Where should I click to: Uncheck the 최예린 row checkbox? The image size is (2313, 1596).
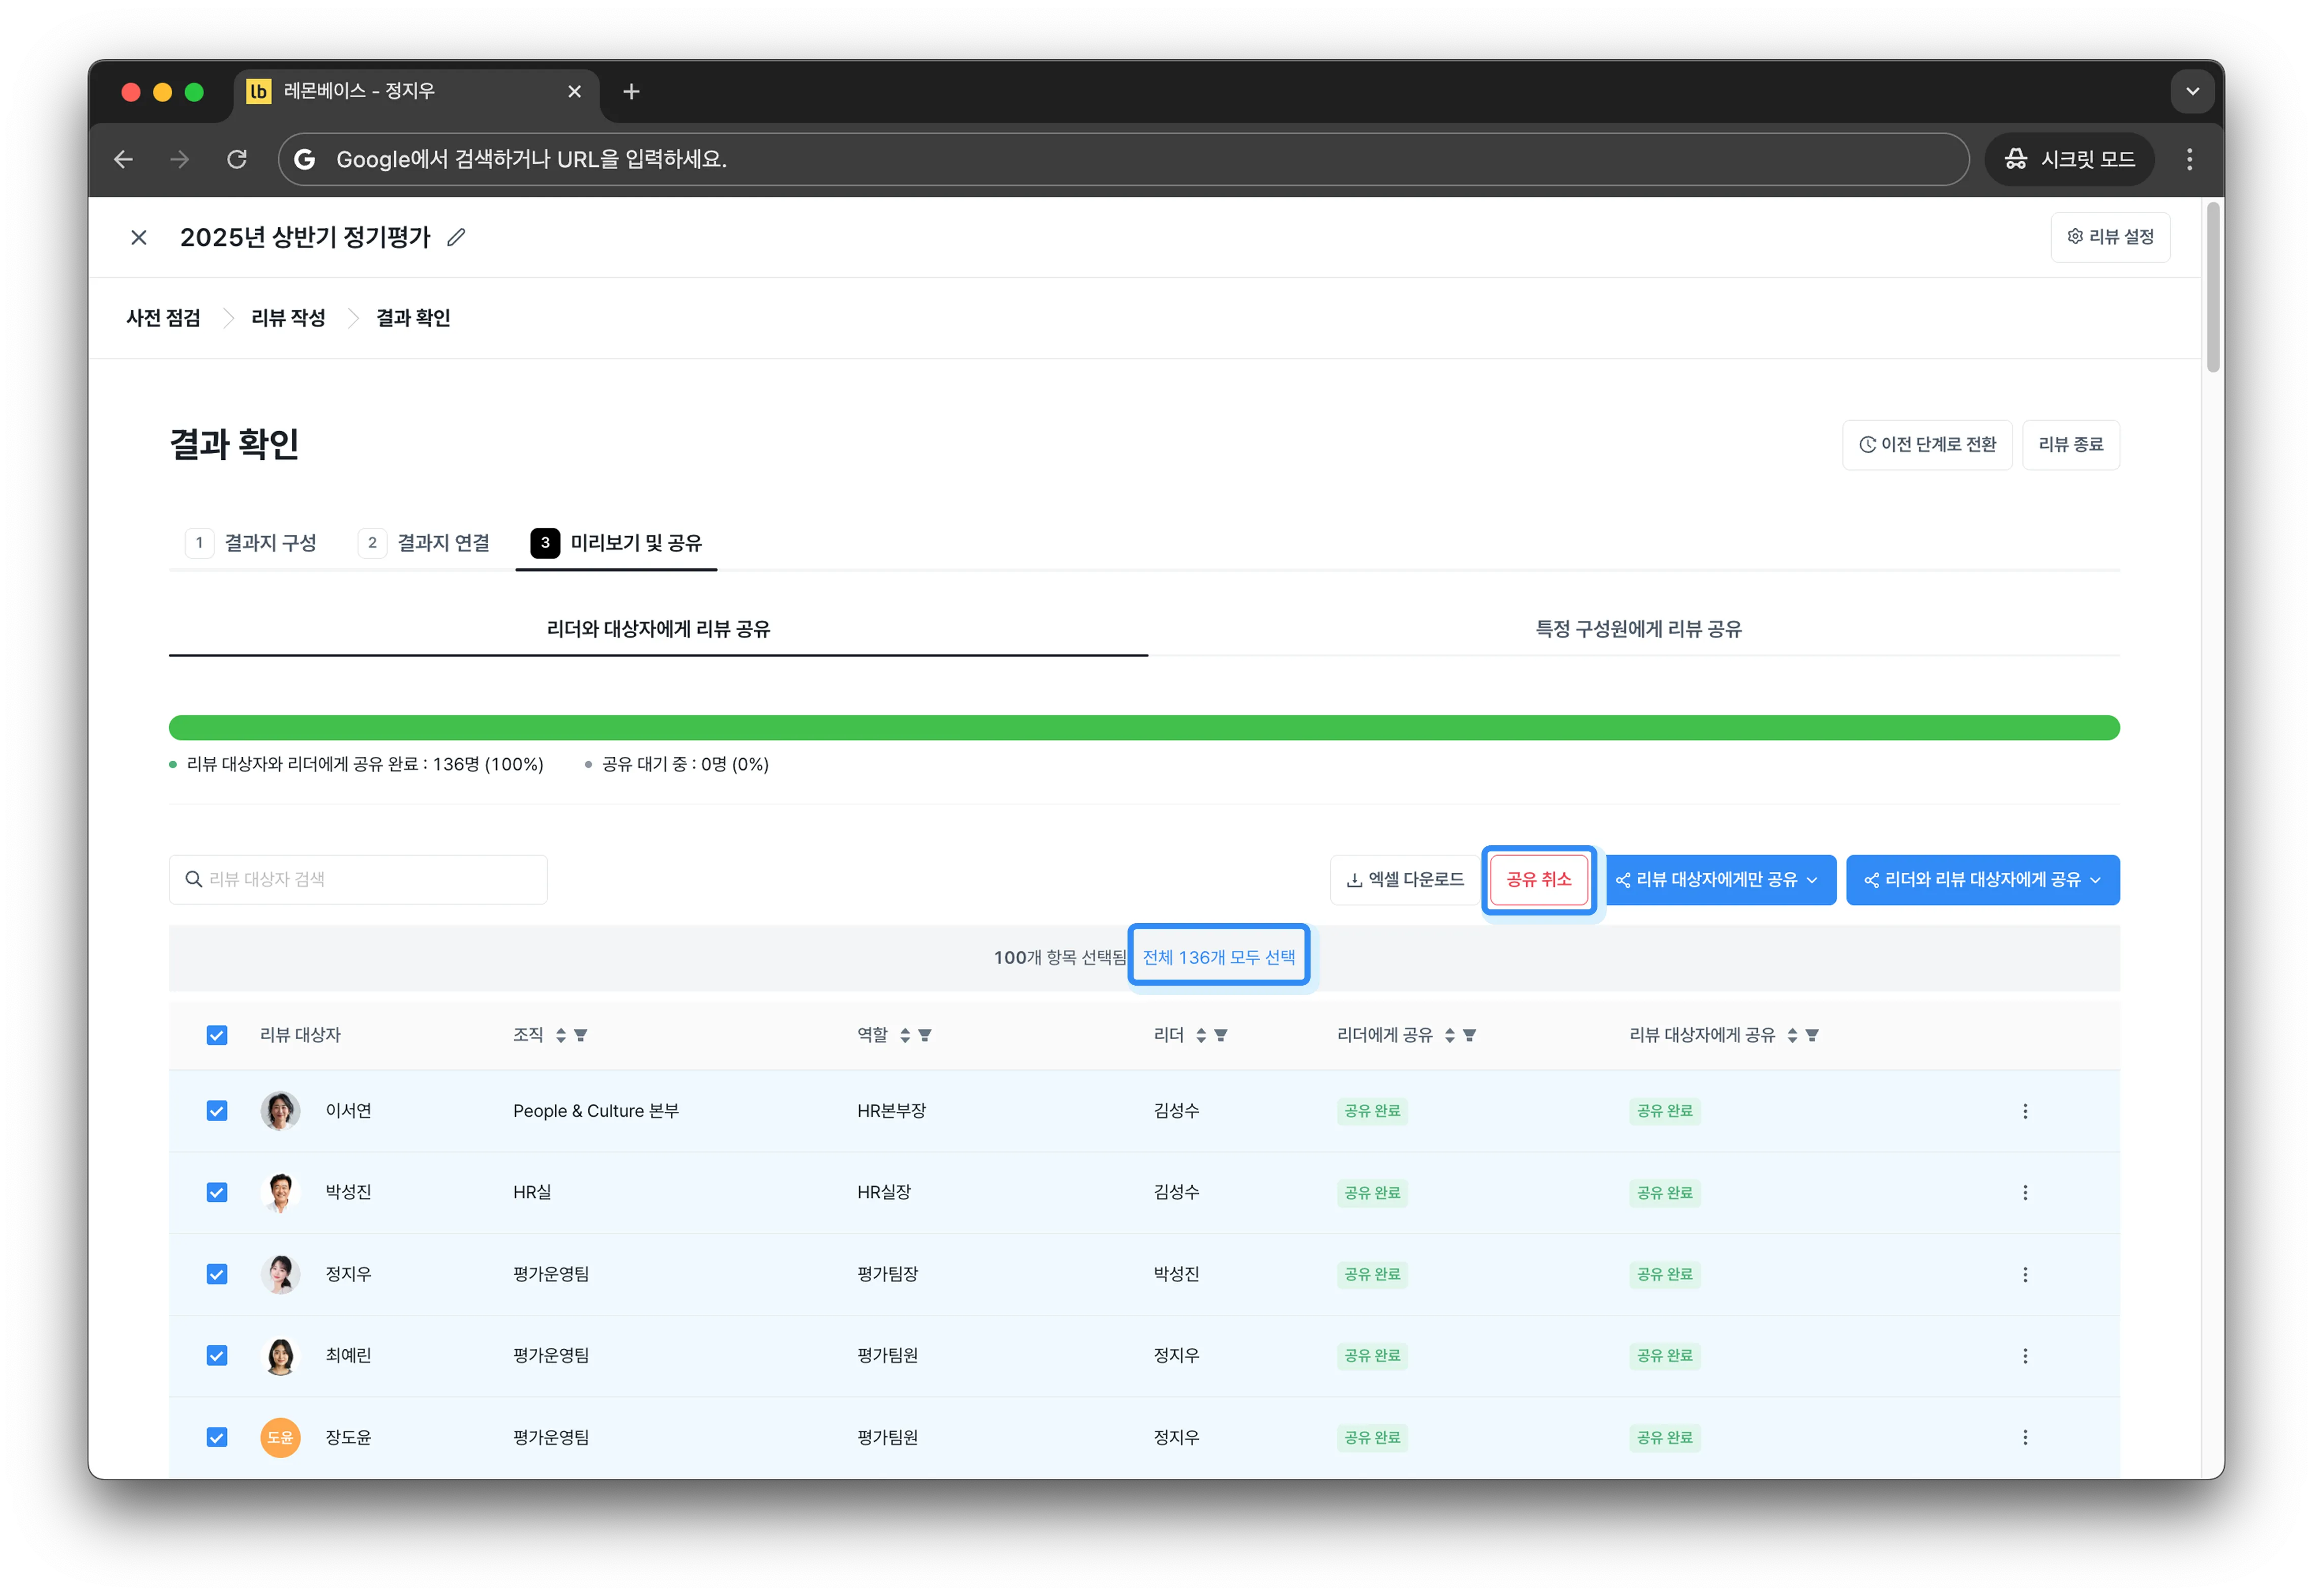[217, 1355]
